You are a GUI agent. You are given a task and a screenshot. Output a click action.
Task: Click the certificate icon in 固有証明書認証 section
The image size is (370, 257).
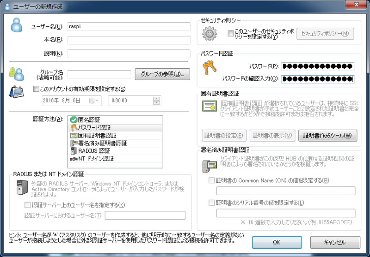coord(210,106)
